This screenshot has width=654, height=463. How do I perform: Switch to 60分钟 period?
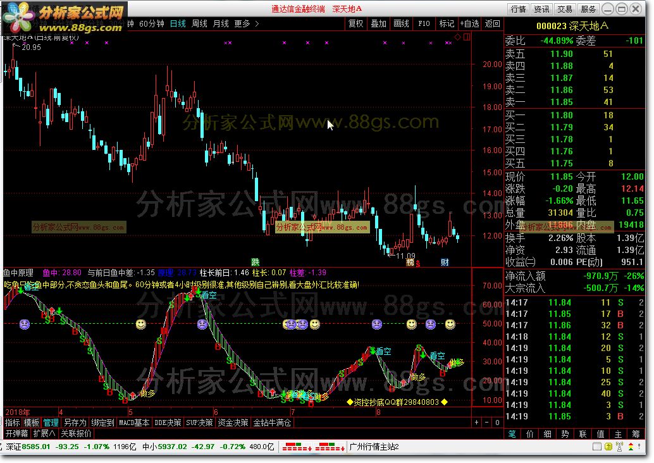tap(152, 24)
